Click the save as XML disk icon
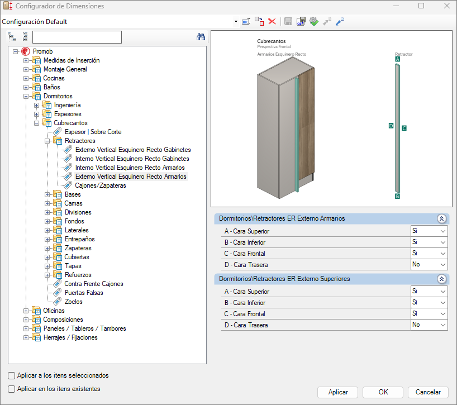This screenshot has width=457, height=405. click(x=301, y=21)
